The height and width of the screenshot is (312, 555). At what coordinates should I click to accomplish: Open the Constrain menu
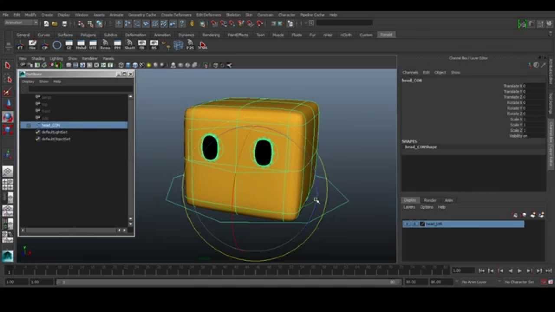265,15
